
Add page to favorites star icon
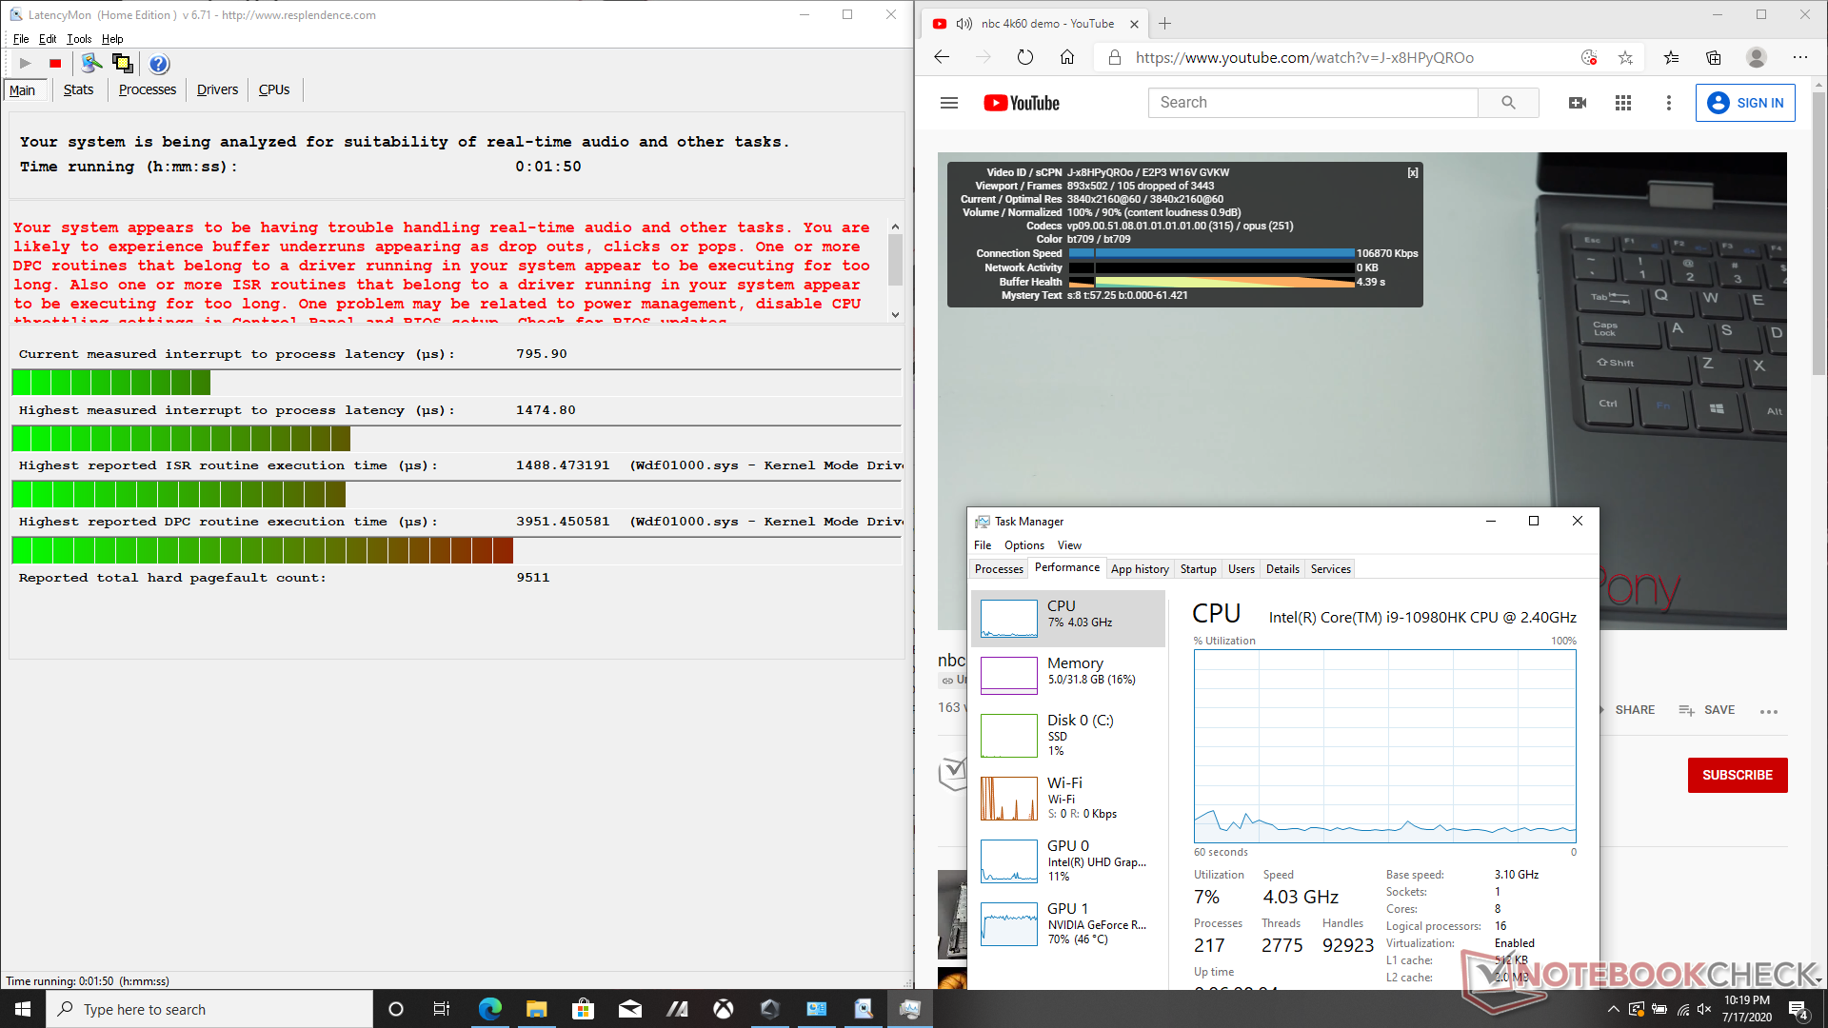pyautogui.click(x=1625, y=57)
